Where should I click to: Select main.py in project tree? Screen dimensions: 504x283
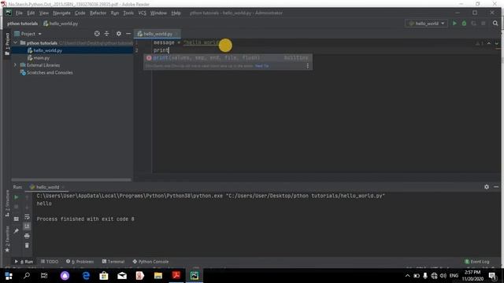(x=42, y=57)
